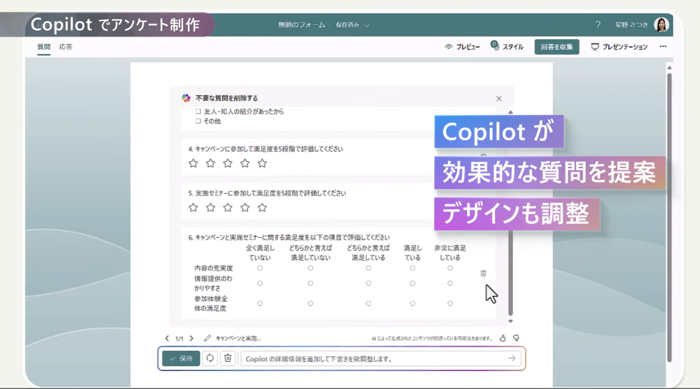Select どちらかと言えば満足している for 情報提供のわかりやすさ

(x=368, y=283)
